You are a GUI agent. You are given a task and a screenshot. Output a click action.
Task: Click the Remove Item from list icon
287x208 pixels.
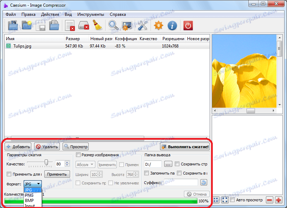[70, 25]
